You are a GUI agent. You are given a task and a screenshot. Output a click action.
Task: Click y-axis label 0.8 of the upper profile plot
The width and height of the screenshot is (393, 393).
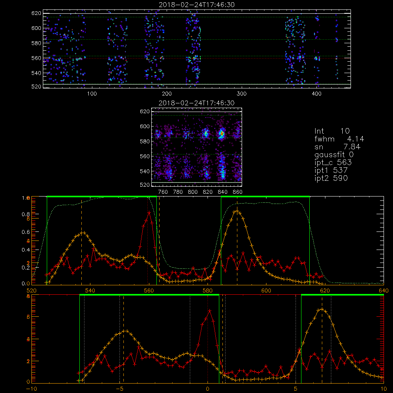pyautogui.click(x=25, y=214)
